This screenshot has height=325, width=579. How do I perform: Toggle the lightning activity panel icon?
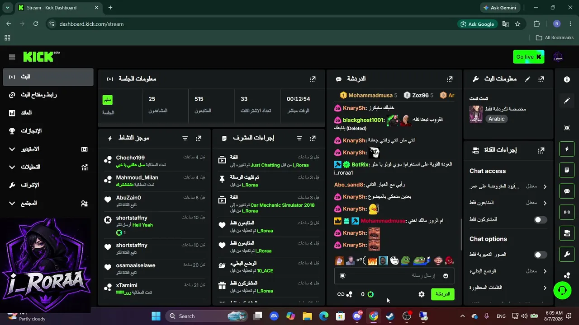(x=567, y=149)
